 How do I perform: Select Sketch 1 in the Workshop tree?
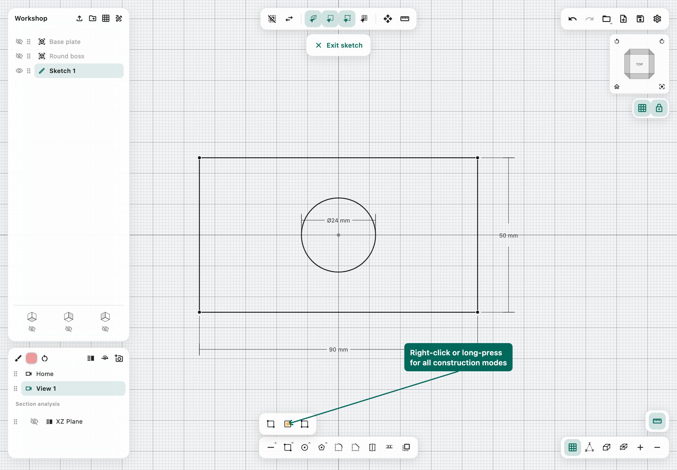click(x=79, y=71)
